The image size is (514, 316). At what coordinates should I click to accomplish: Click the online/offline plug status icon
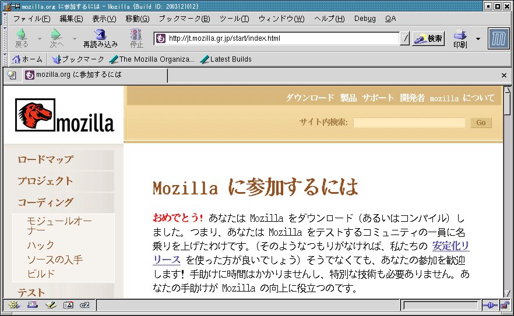(490, 305)
